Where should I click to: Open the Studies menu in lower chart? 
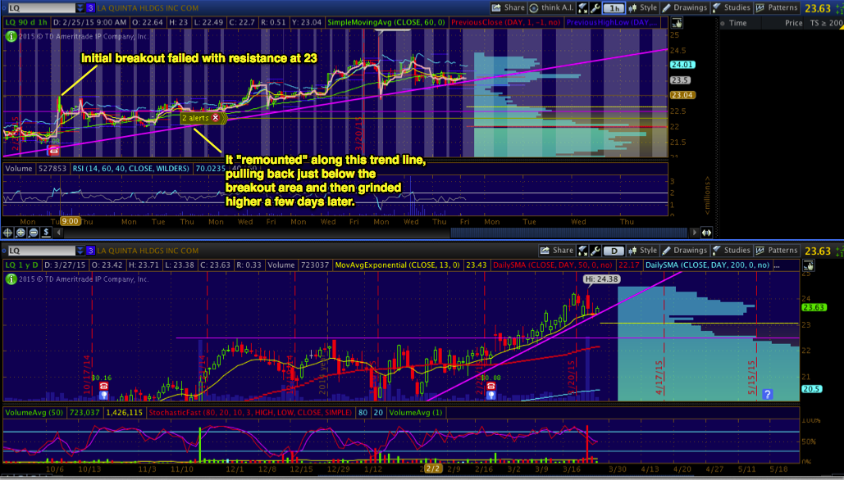click(731, 250)
